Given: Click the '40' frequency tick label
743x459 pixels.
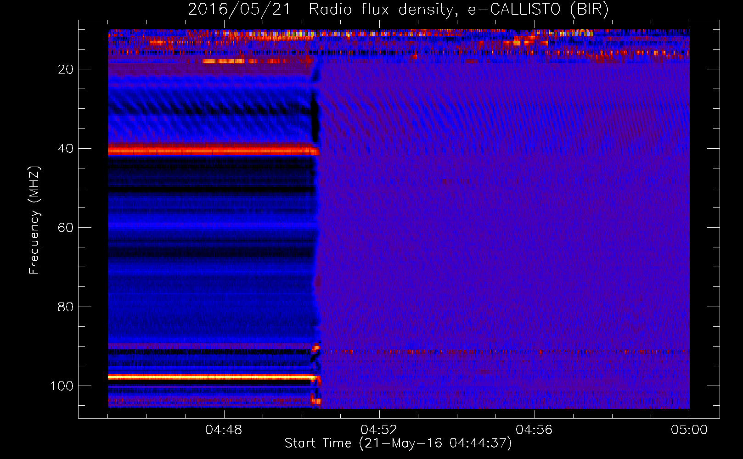Looking at the screenshot, I should click(x=66, y=149).
